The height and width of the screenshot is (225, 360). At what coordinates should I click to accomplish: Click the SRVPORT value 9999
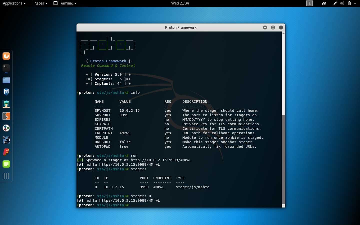124,115
